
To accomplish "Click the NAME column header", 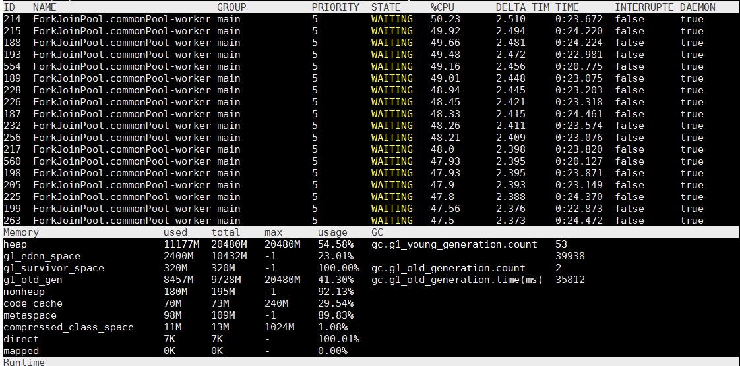I will [x=45, y=7].
